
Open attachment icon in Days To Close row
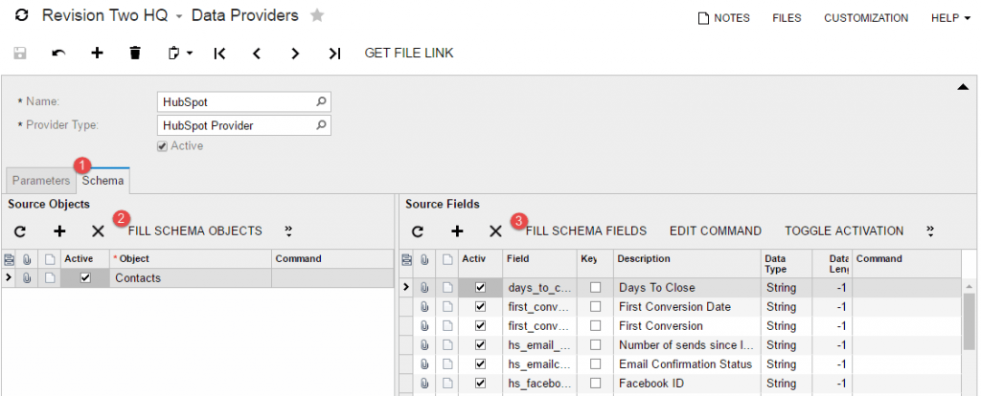424,288
